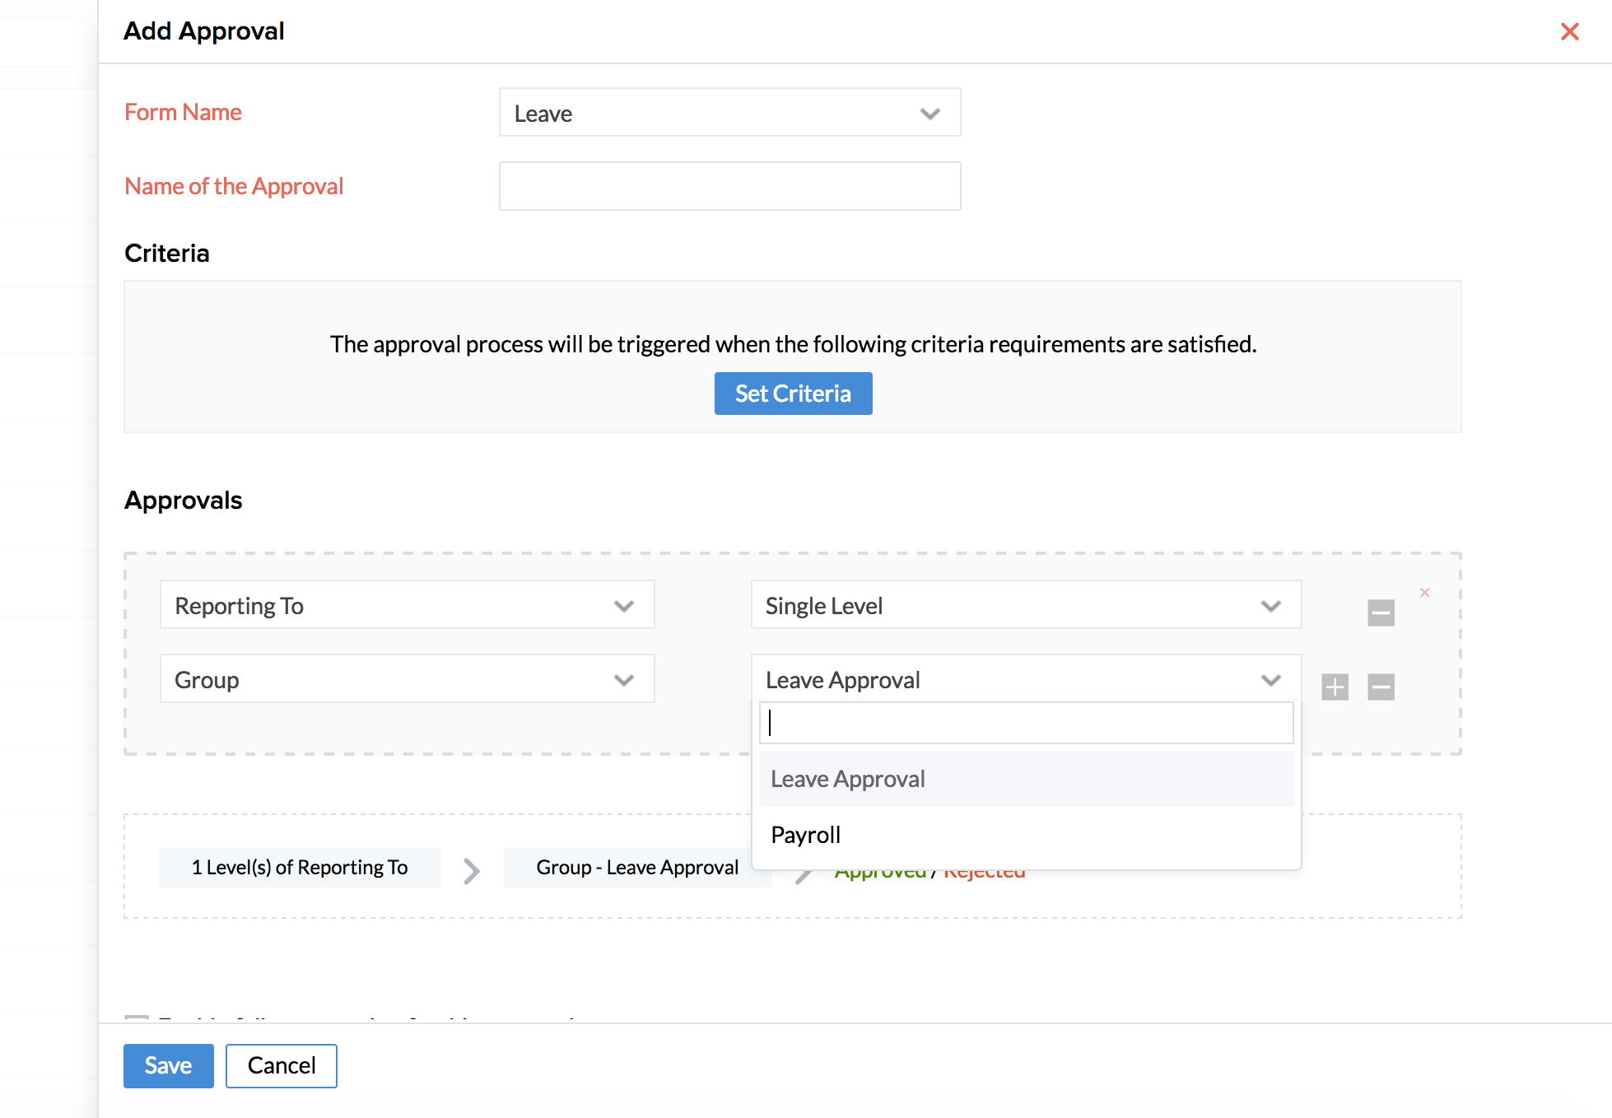The height and width of the screenshot is (1118, 1612).
Task: Remove the Group row with minus icon
Action: pyautogui.click(x=1381, y=687)
